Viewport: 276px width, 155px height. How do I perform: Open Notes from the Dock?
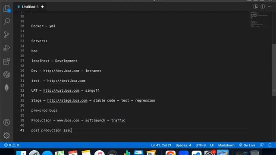point(86,152)
